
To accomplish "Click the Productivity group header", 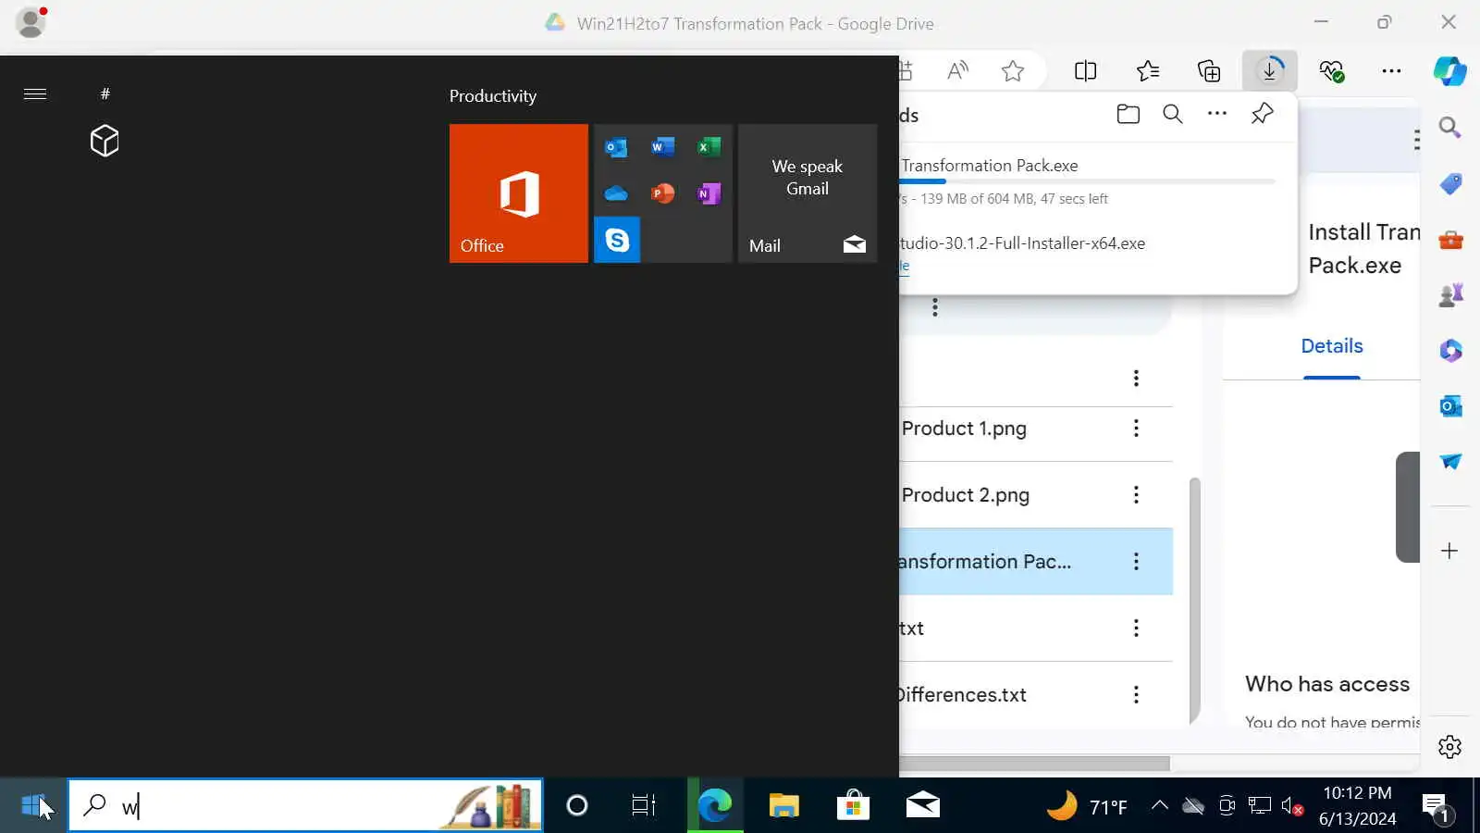I will pos(493,96).
